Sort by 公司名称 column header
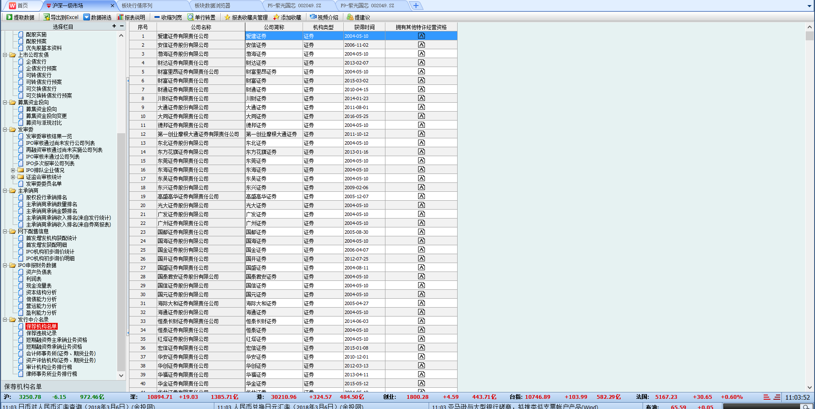Screen dimensions: 815x409 (201, 27)
